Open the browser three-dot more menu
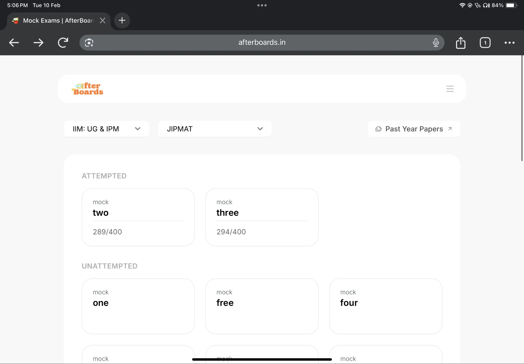The height and width of the screenshot is (364, 524). 510,43
